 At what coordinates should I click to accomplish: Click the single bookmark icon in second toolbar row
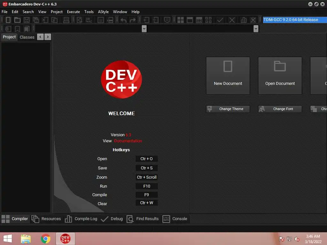click(17, 29)
